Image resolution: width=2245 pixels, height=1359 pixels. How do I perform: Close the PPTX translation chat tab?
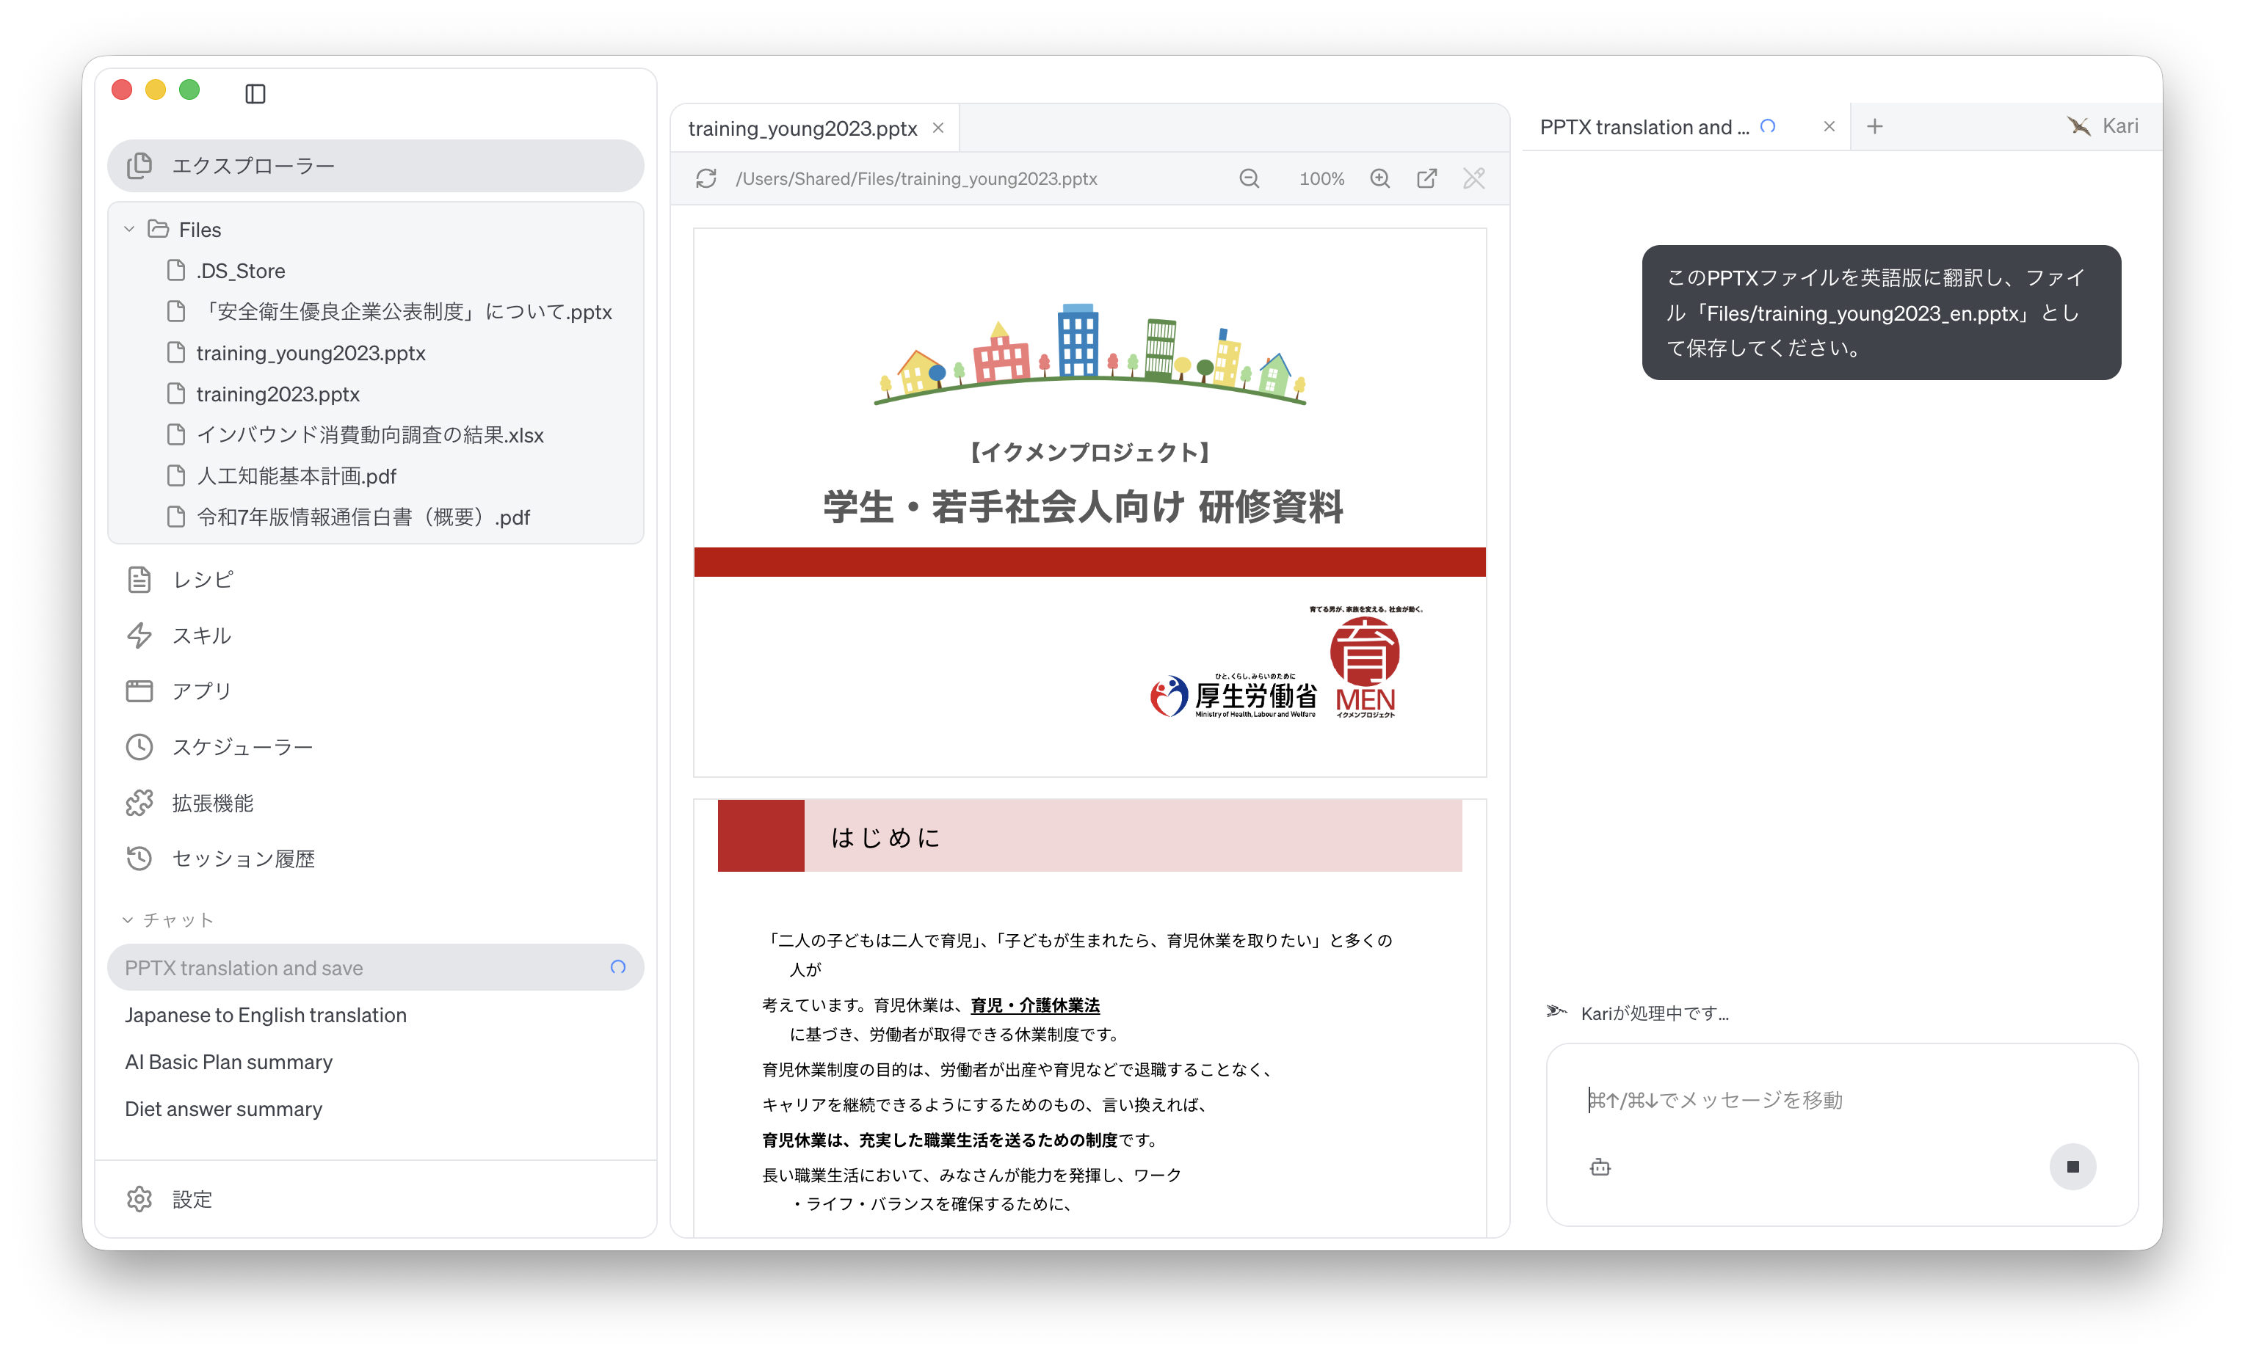[1829, 127]
